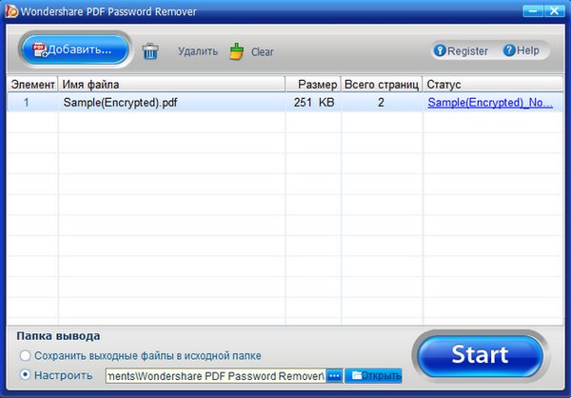
Task: Click the page count cell showing 2
Action: pos(381,103)
